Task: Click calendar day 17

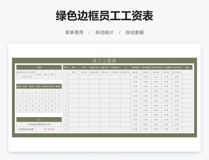Action: [x=58, y=101]
